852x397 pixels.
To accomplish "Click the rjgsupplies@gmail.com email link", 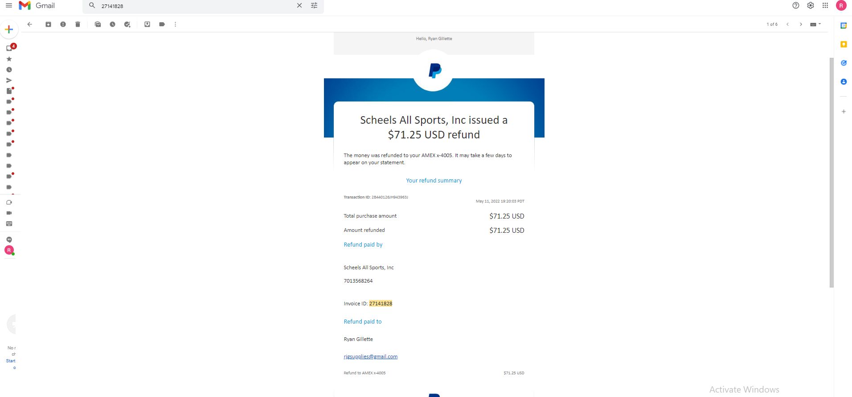I will (x=370, y=356).
